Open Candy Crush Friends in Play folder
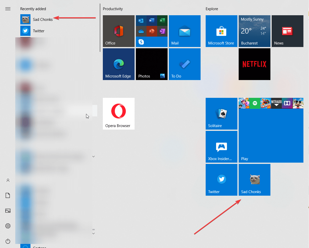Screen dimensions: 309x248 point(266,103)
